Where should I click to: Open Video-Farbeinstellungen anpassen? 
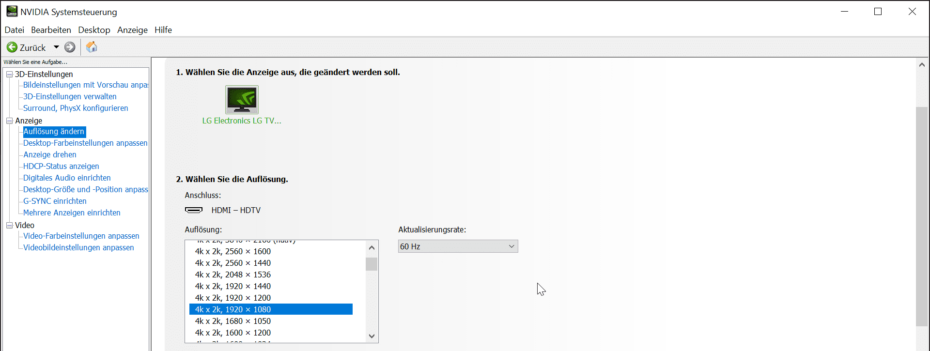[x=81, y=236]
